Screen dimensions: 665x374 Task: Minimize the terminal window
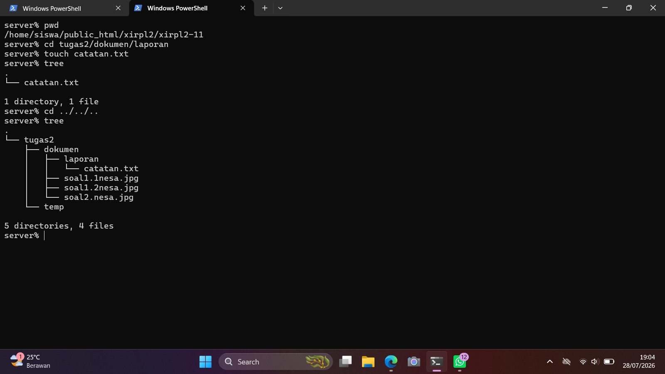click(x=605, y=8)
